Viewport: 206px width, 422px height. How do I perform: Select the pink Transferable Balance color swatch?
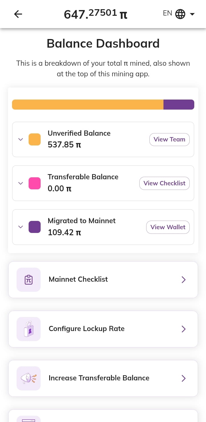pos(35,183)
